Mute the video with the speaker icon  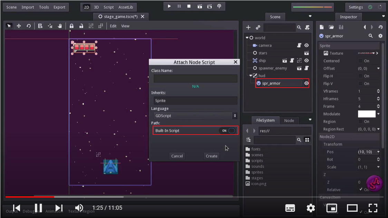point(79,208)
